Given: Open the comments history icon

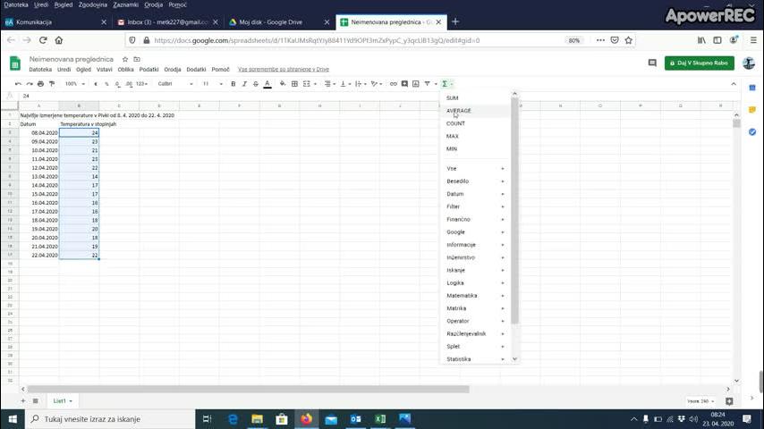Looking at the screenshot, I should [652, 63].
